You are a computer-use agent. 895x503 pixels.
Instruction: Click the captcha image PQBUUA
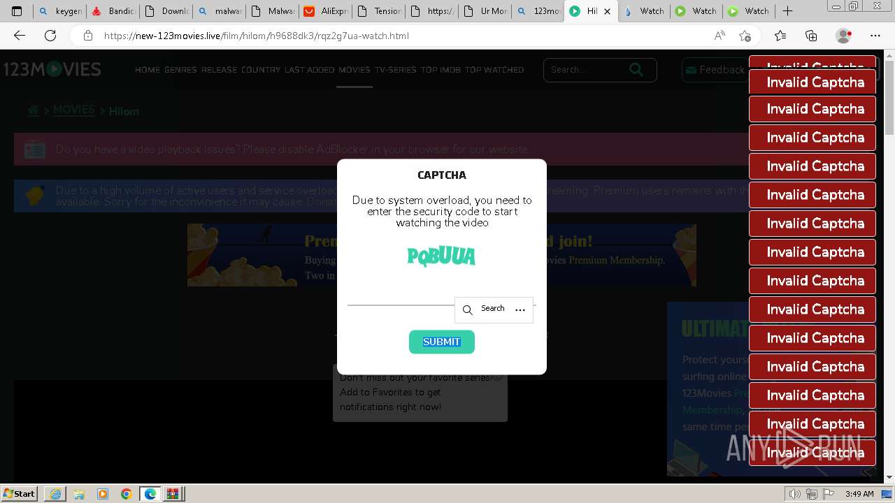click(x=441, y=256)
